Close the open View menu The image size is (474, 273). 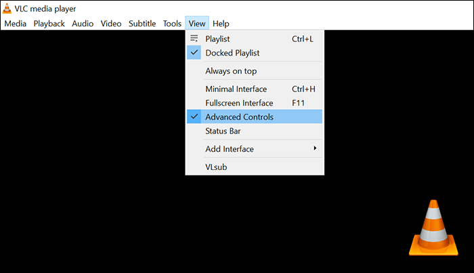point(197,24)
